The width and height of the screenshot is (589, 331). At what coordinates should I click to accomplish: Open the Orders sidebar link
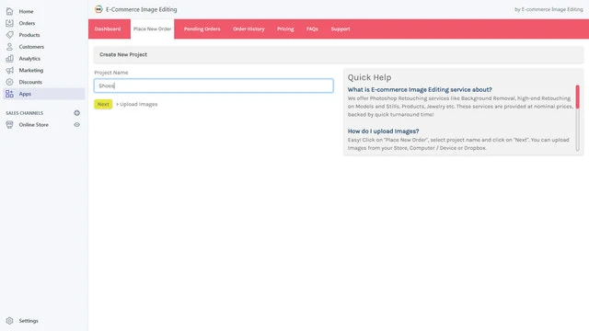click(27, 23)
